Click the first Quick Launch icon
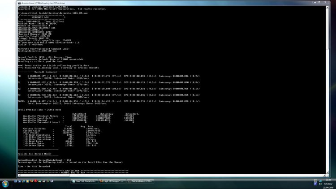This screenshot has width=336, height=189. point(15,181)
